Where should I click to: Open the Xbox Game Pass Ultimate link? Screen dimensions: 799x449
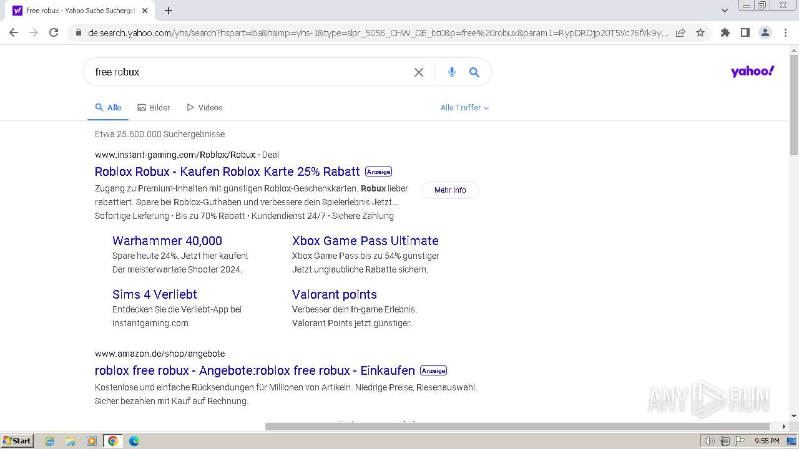coord(365,241)
